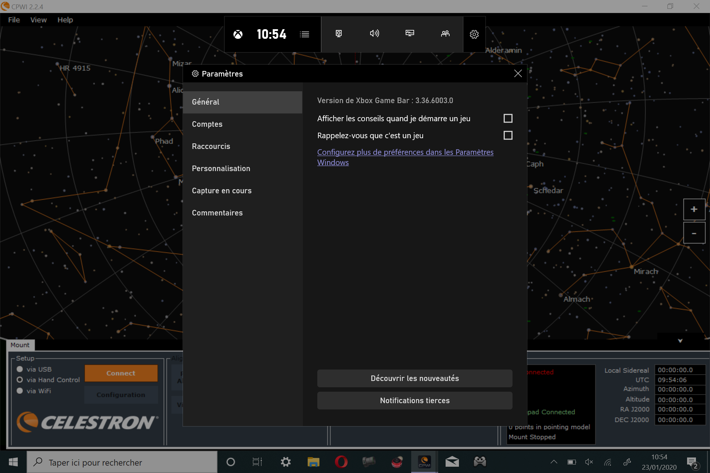Click the Mirach star label on sky map
710x473 pixels.
646,272
